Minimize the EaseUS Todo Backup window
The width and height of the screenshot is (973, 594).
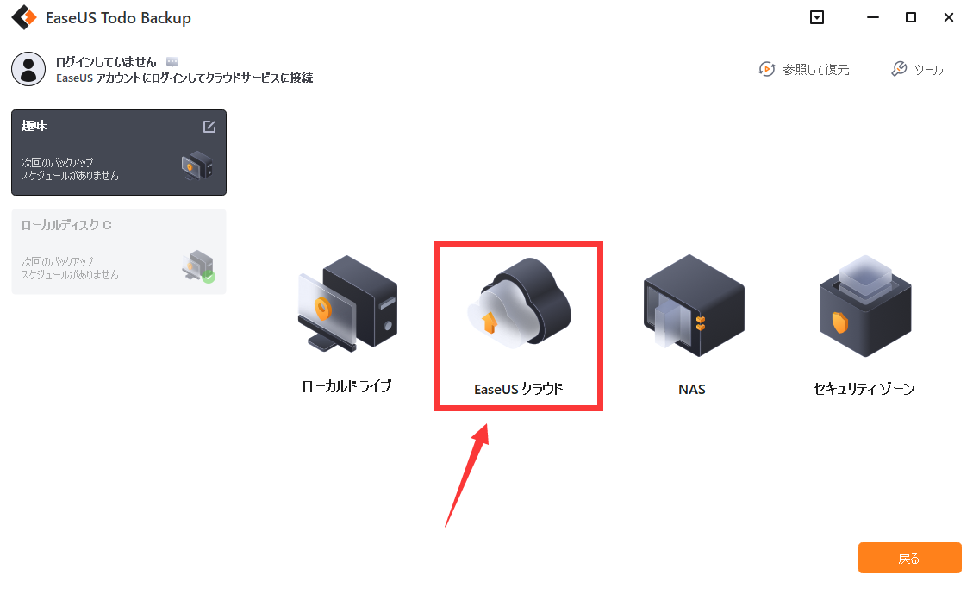[x=873, y=17]
